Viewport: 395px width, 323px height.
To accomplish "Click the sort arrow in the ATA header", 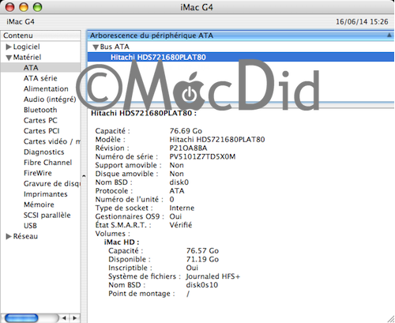I will pyautogui.click(x=389, y=35).
